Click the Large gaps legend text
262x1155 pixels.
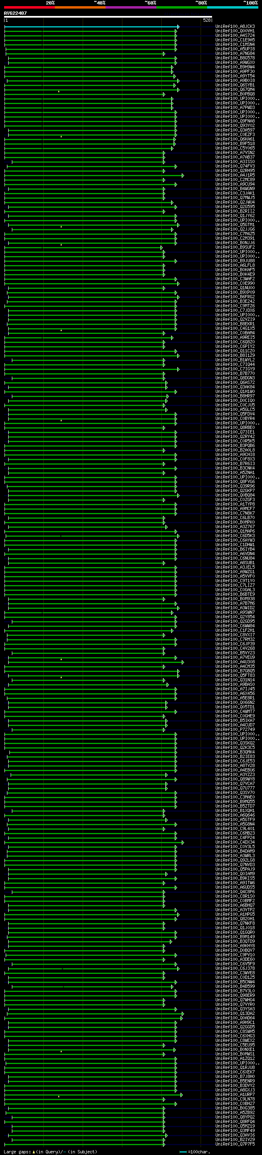point(50,1151)
